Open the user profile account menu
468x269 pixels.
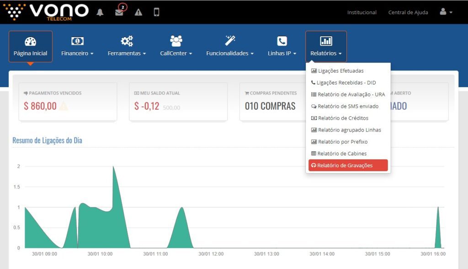(x=446, y=12)
